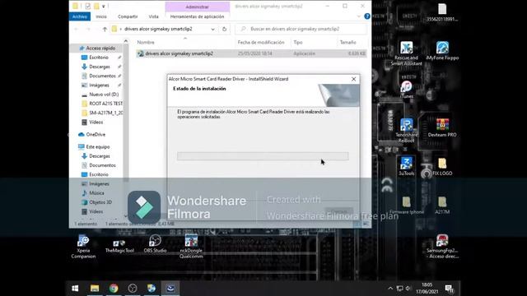Open Devteam PRO archive icon
Screen dimensions: 527x296
pyautogui.click(x=442, y=128)
